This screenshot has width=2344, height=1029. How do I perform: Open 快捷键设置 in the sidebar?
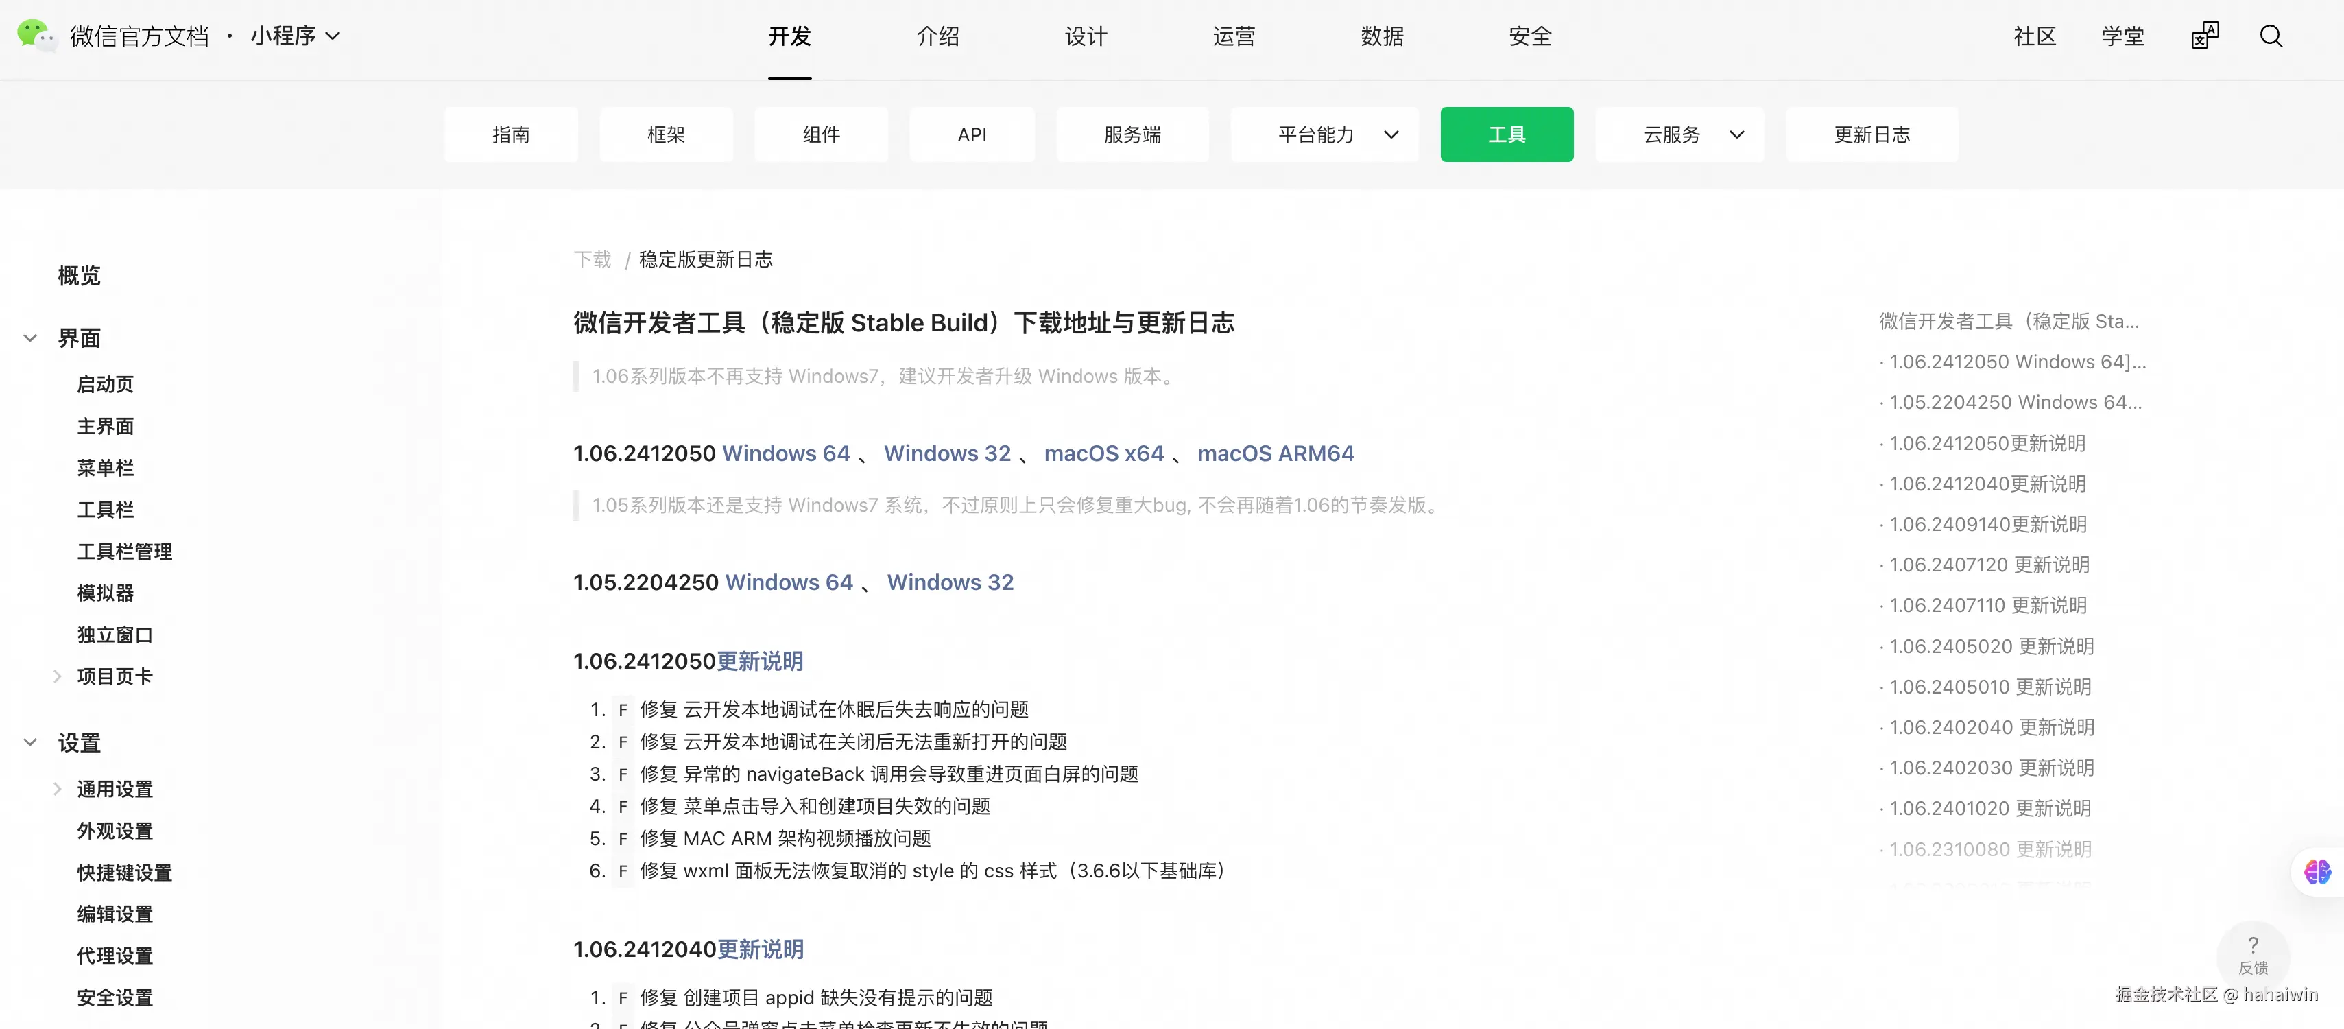click(x=125, y=873)
